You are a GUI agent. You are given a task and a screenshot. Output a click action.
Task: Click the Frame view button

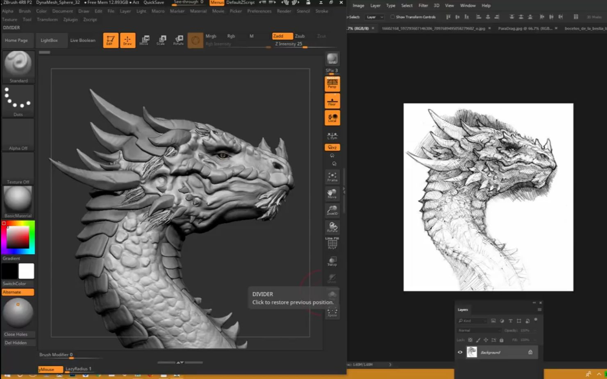coord(332,177)
